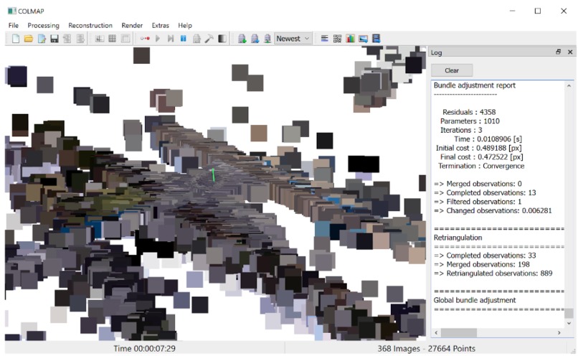Show Model statistics bar chart icon

[350, 38]
